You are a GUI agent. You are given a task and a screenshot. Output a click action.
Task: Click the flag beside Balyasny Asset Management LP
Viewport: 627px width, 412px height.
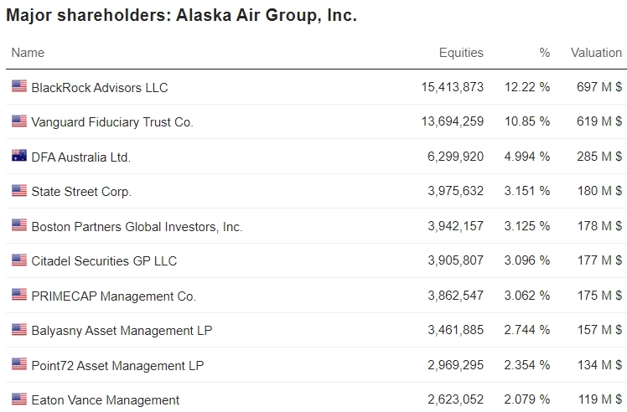point(18,330)
